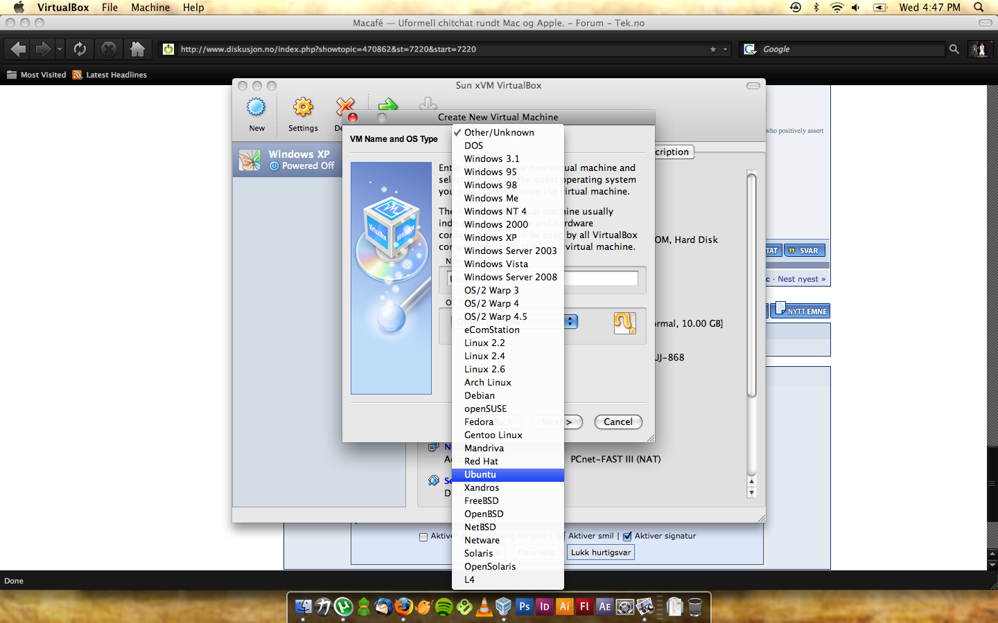Cancel the Create New Virtual Machine wizard
Image resolution: width=998 pixels, height=623 pixels.
(x=618, y=422)
